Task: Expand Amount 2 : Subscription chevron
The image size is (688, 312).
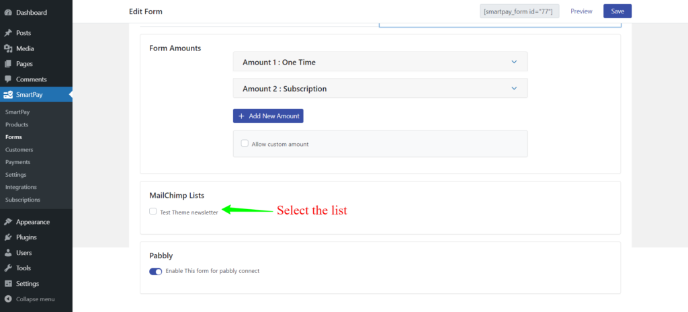Action: tap(514, 88)
